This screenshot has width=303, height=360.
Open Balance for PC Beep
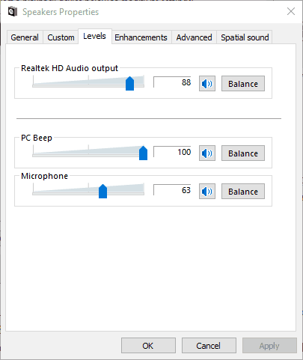pos(243,153)
